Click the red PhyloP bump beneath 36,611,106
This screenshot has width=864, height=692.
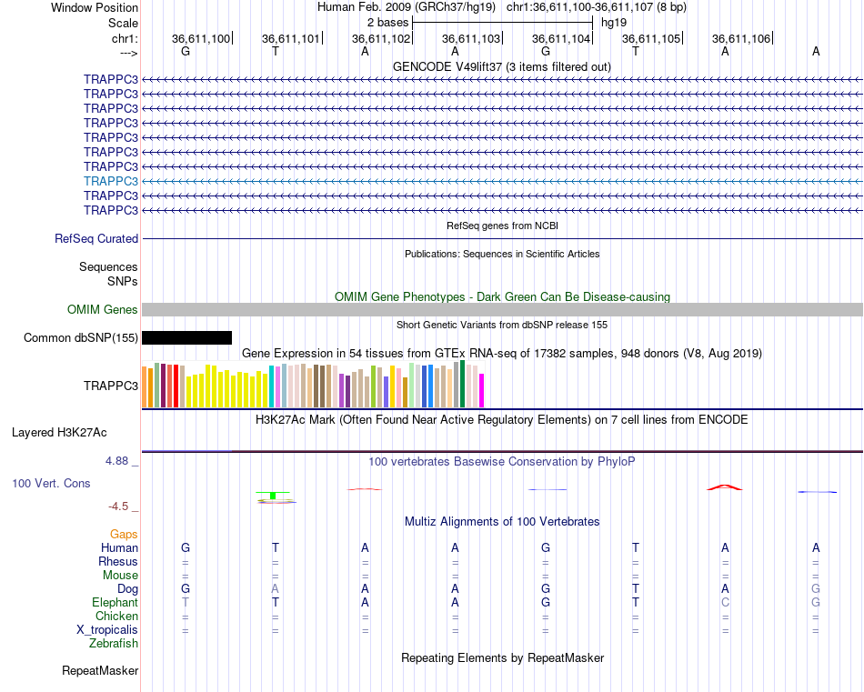(725, 487)
